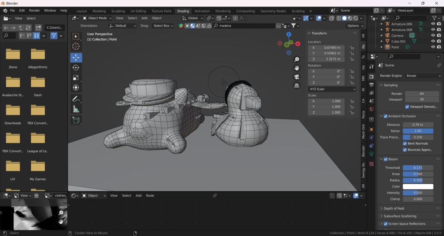Enable Screen Space Reflections checkbox
The image size is (444, 236).
tap(385, 224)
